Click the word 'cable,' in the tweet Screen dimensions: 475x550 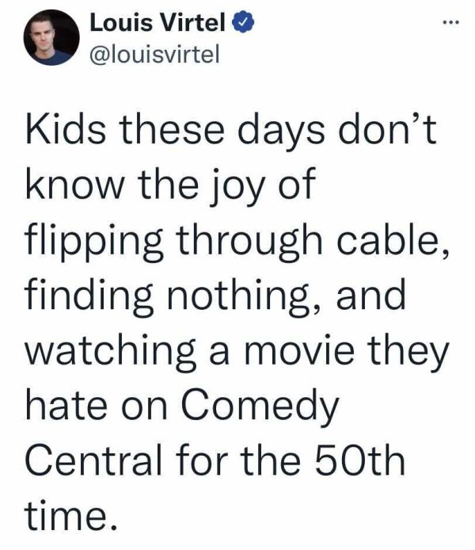392,242
